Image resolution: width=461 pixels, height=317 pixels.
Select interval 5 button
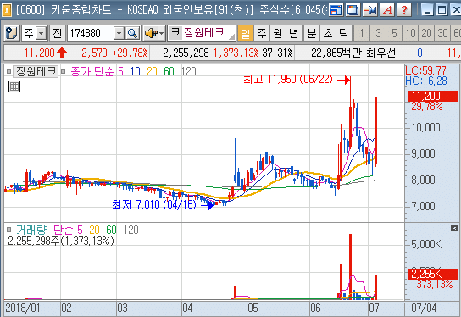(x=394, y=33)
